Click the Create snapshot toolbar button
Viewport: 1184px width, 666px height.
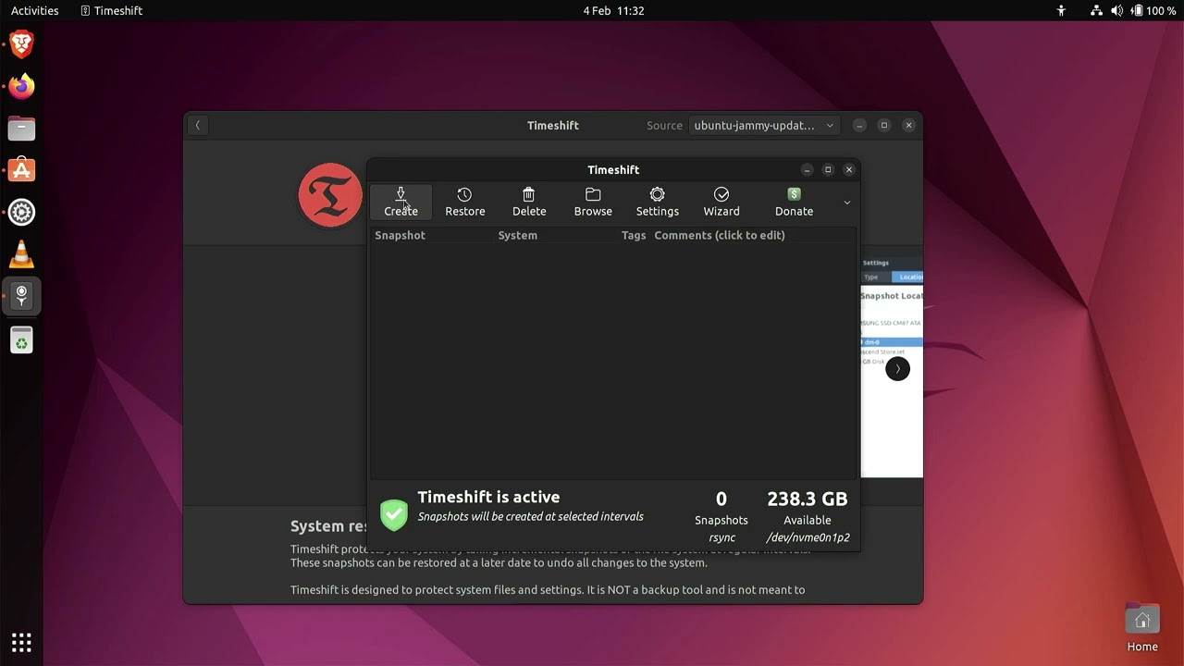pos(401,202)
